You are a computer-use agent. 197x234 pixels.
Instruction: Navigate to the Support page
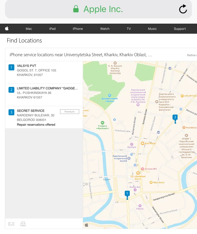[180, 29]
